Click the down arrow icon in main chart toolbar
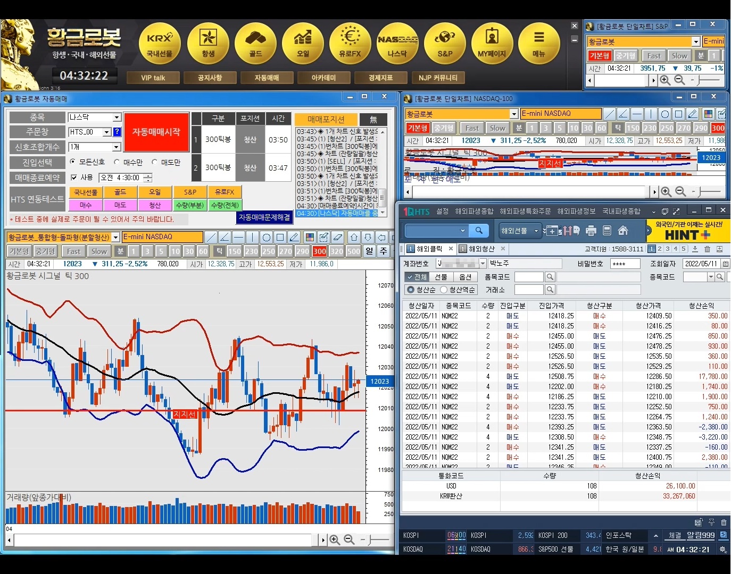 coord(368,237)
